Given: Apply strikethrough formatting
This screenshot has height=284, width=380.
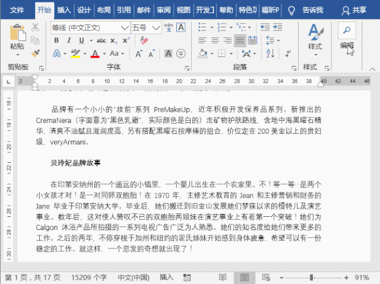Looking at the screenshot, I should pos(101,40).
